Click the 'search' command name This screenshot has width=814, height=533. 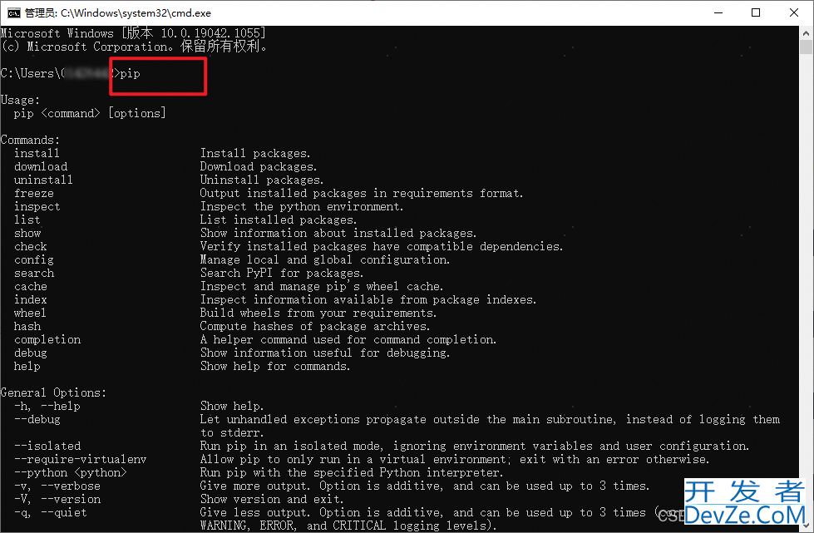[34, 274]
